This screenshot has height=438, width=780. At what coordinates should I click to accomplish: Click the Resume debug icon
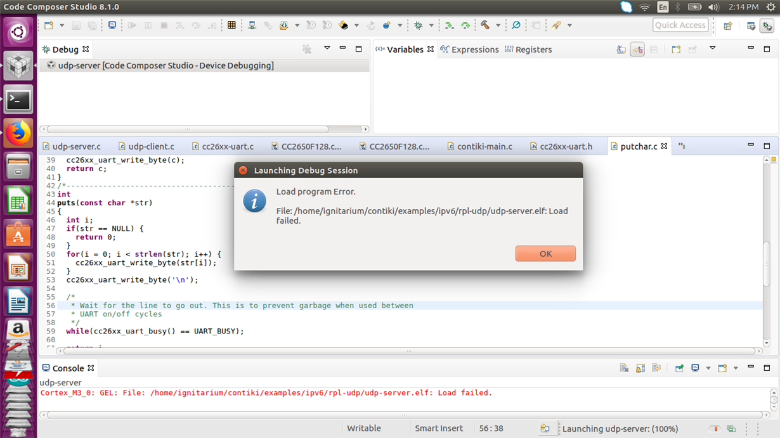coord(132,25)
